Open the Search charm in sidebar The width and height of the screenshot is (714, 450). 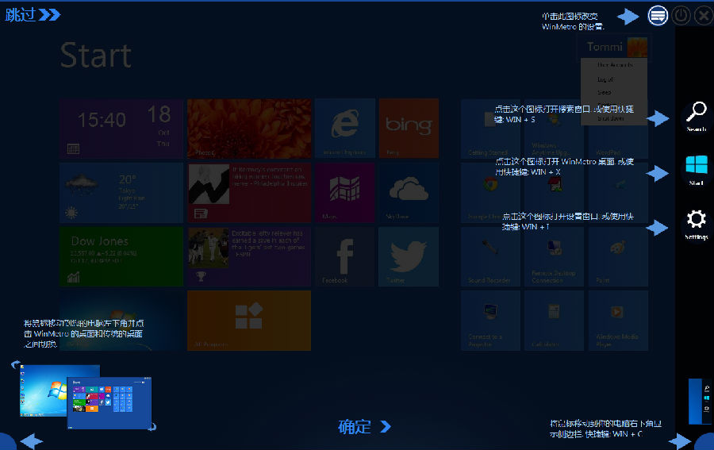click(x=696, y=116)
